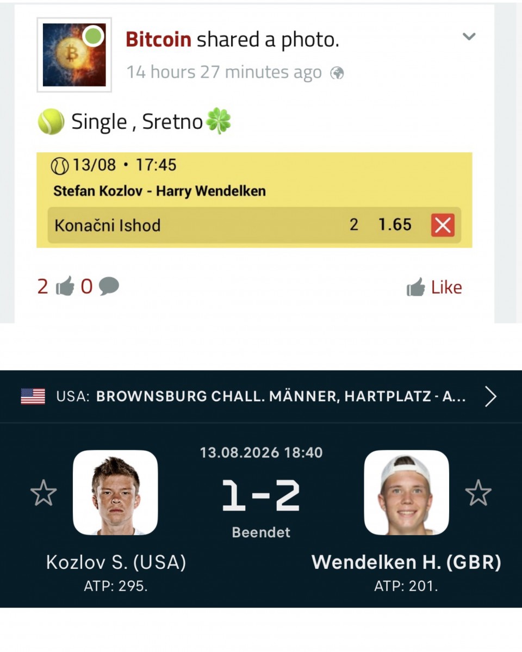522x652 pixels.
Task: Click the globe public visibility icon
Action: pos(337,73)
